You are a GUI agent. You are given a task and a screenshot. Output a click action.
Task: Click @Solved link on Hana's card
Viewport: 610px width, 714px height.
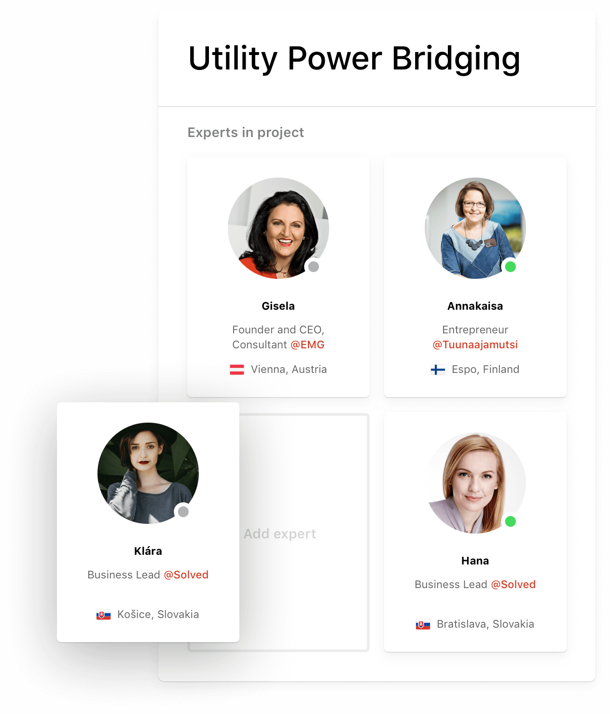click(513, 585)
